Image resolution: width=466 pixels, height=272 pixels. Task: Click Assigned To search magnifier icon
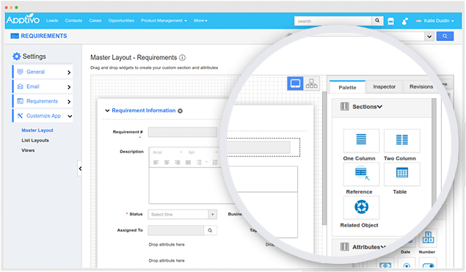(x=210, y=230)
